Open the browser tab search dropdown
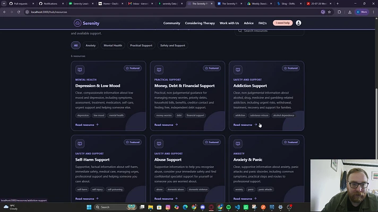Screen dimensions: 378x212 point(4,4)
